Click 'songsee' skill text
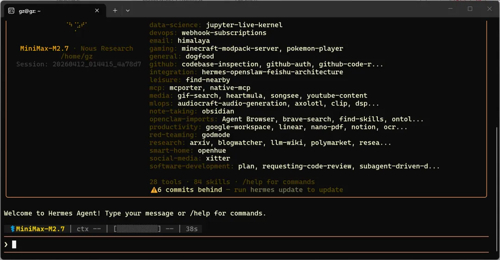This screenshot has width=500, height=260. 284,96
